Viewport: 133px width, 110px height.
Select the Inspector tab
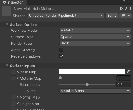pyautogui.click(x=14, y=2)
